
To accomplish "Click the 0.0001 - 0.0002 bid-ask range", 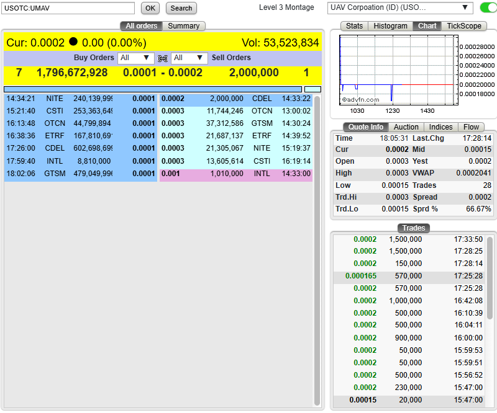I will [x=163, y=73].
